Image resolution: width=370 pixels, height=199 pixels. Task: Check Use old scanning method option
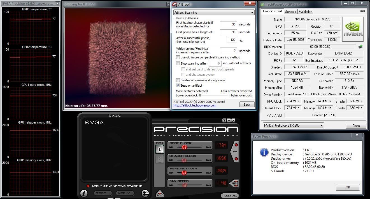178,57
